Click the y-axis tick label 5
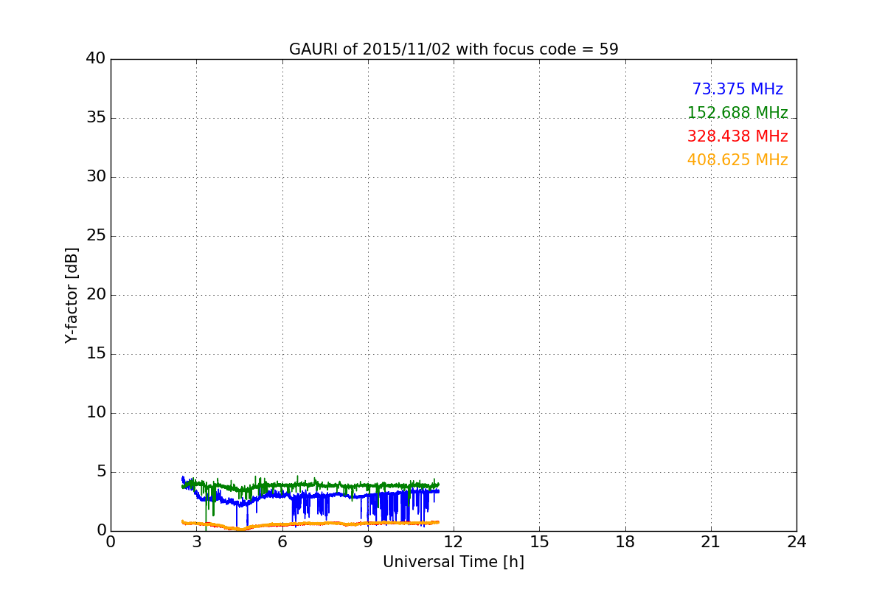885x590 pixels. tap(100, 472)
